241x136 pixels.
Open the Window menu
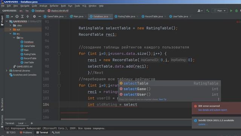(92, 6)
